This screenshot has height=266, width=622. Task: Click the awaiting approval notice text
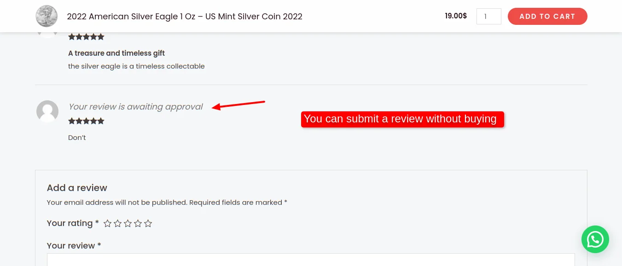(135, 106)
